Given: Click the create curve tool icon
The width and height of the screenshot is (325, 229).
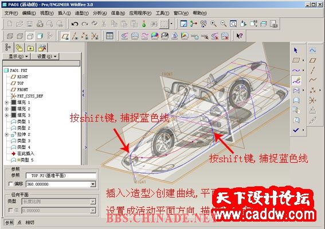Looking at the screenshot, I should (x=296, y=70).
